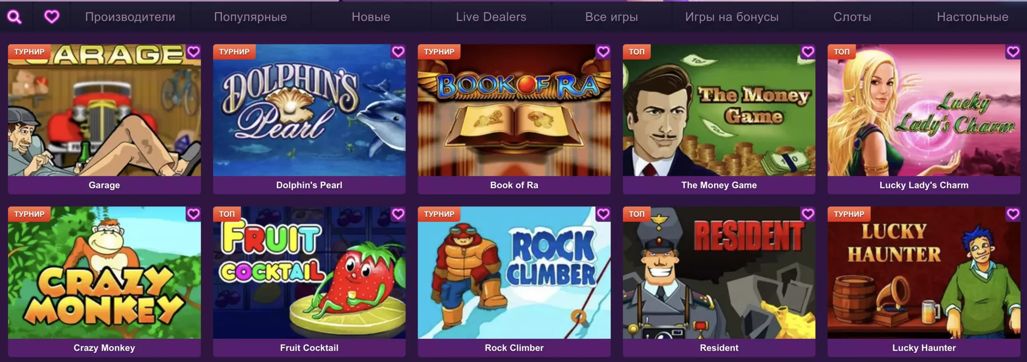This screenshot has height=362, width=1027.
Task: Toggle favorite heart on Book of Ra
Action: (x=603, y=52)
